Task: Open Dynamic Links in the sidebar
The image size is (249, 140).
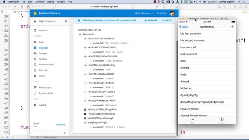Action: click(x=46, y=93)
